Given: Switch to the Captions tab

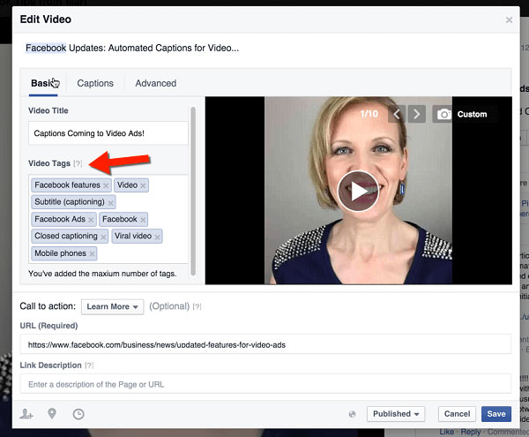Looking at the screenshot, I should [x=95, y=83].
